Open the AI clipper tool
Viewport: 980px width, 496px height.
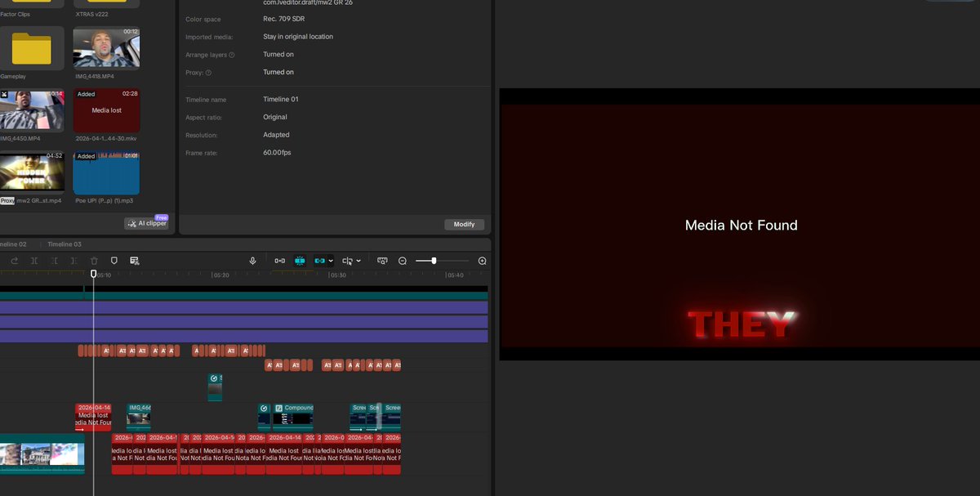click(x=146, y=223)
